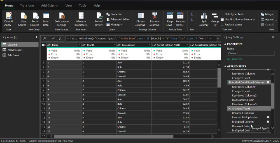The image size is (280, 143).
Task: Switch to the Add Column tab
Action: 50,6
